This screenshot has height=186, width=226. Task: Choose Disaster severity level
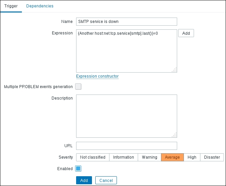[x=212, y=157]
